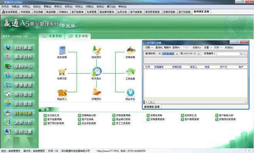Switch to the 更多功能 tab

pyautogui.click(x=78, y=36)
